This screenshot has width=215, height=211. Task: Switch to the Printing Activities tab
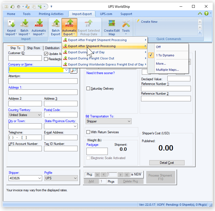pyautogui.click(x=51, y=14)
